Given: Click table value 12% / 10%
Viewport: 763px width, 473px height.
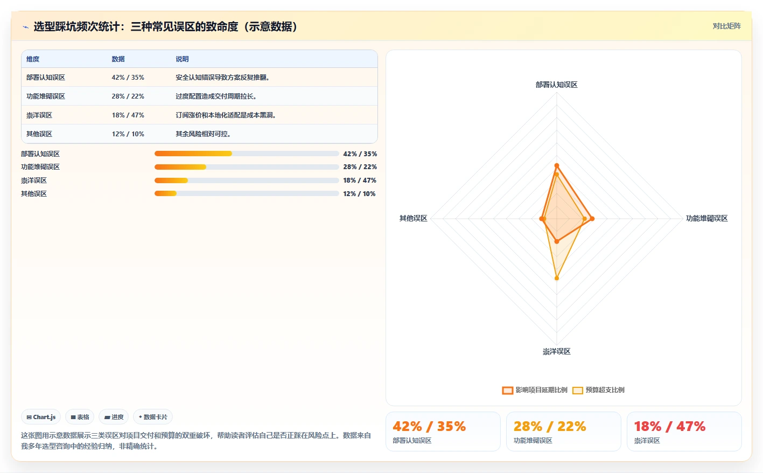Looking at the screenshot, I should (128, 134).
